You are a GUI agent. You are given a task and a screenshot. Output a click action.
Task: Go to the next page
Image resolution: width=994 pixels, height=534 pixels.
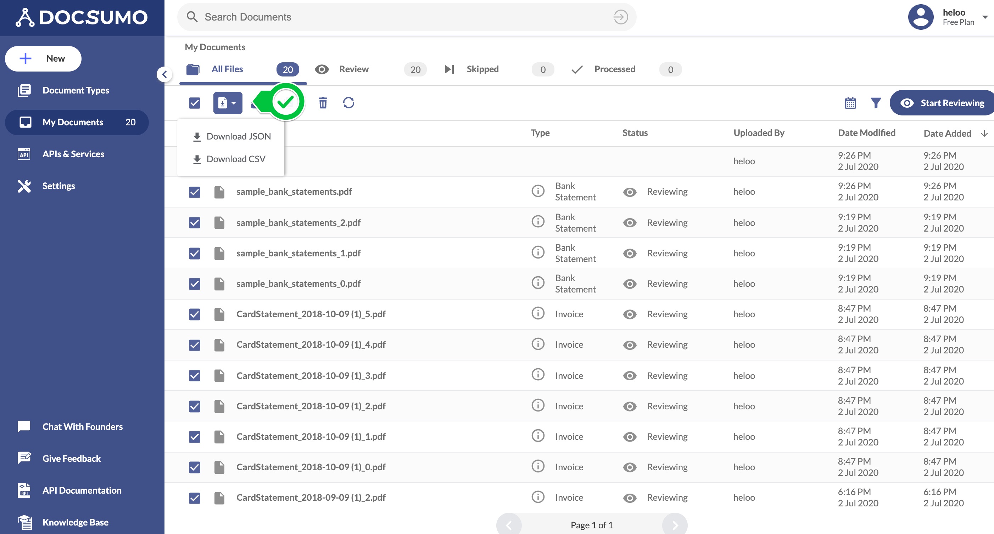tap(675, 524)
